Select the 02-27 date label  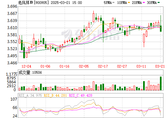pyautogui.click(x=122, y=66)
